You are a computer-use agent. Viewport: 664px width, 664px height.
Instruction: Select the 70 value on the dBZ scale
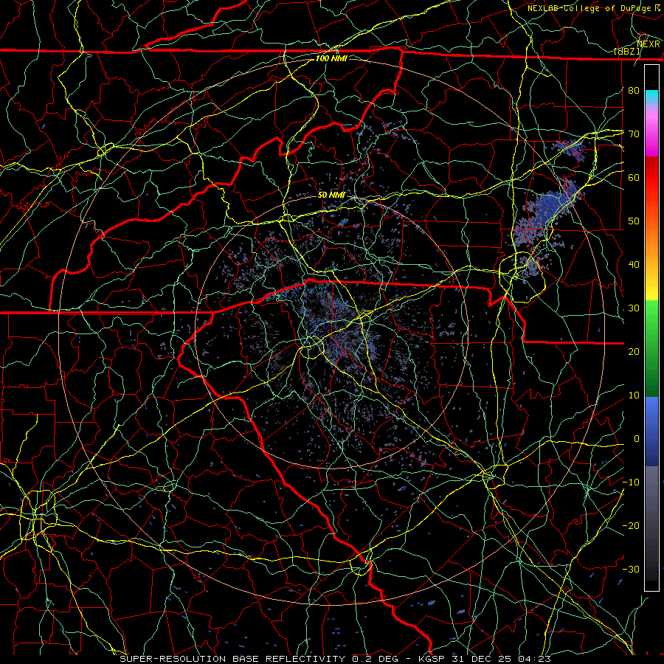(634, 134)
